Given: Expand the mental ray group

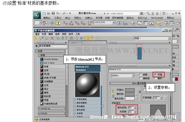Looking at the screenshot, I should (x=51, y=108).
